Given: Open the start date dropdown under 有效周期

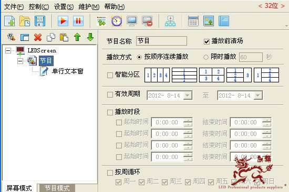Looking at the screenshot, I should click(188, 95).
